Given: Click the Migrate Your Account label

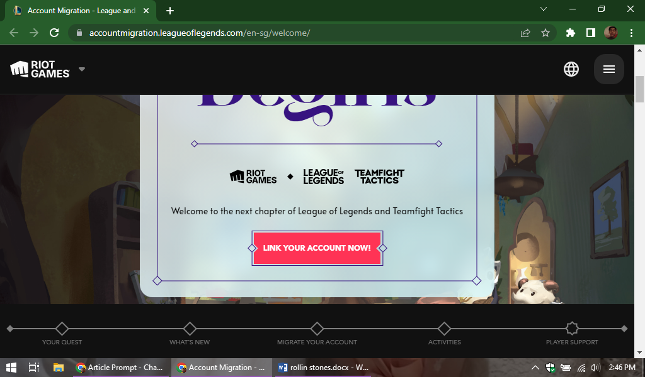Looking at the screenshot, I should point(317,342).
